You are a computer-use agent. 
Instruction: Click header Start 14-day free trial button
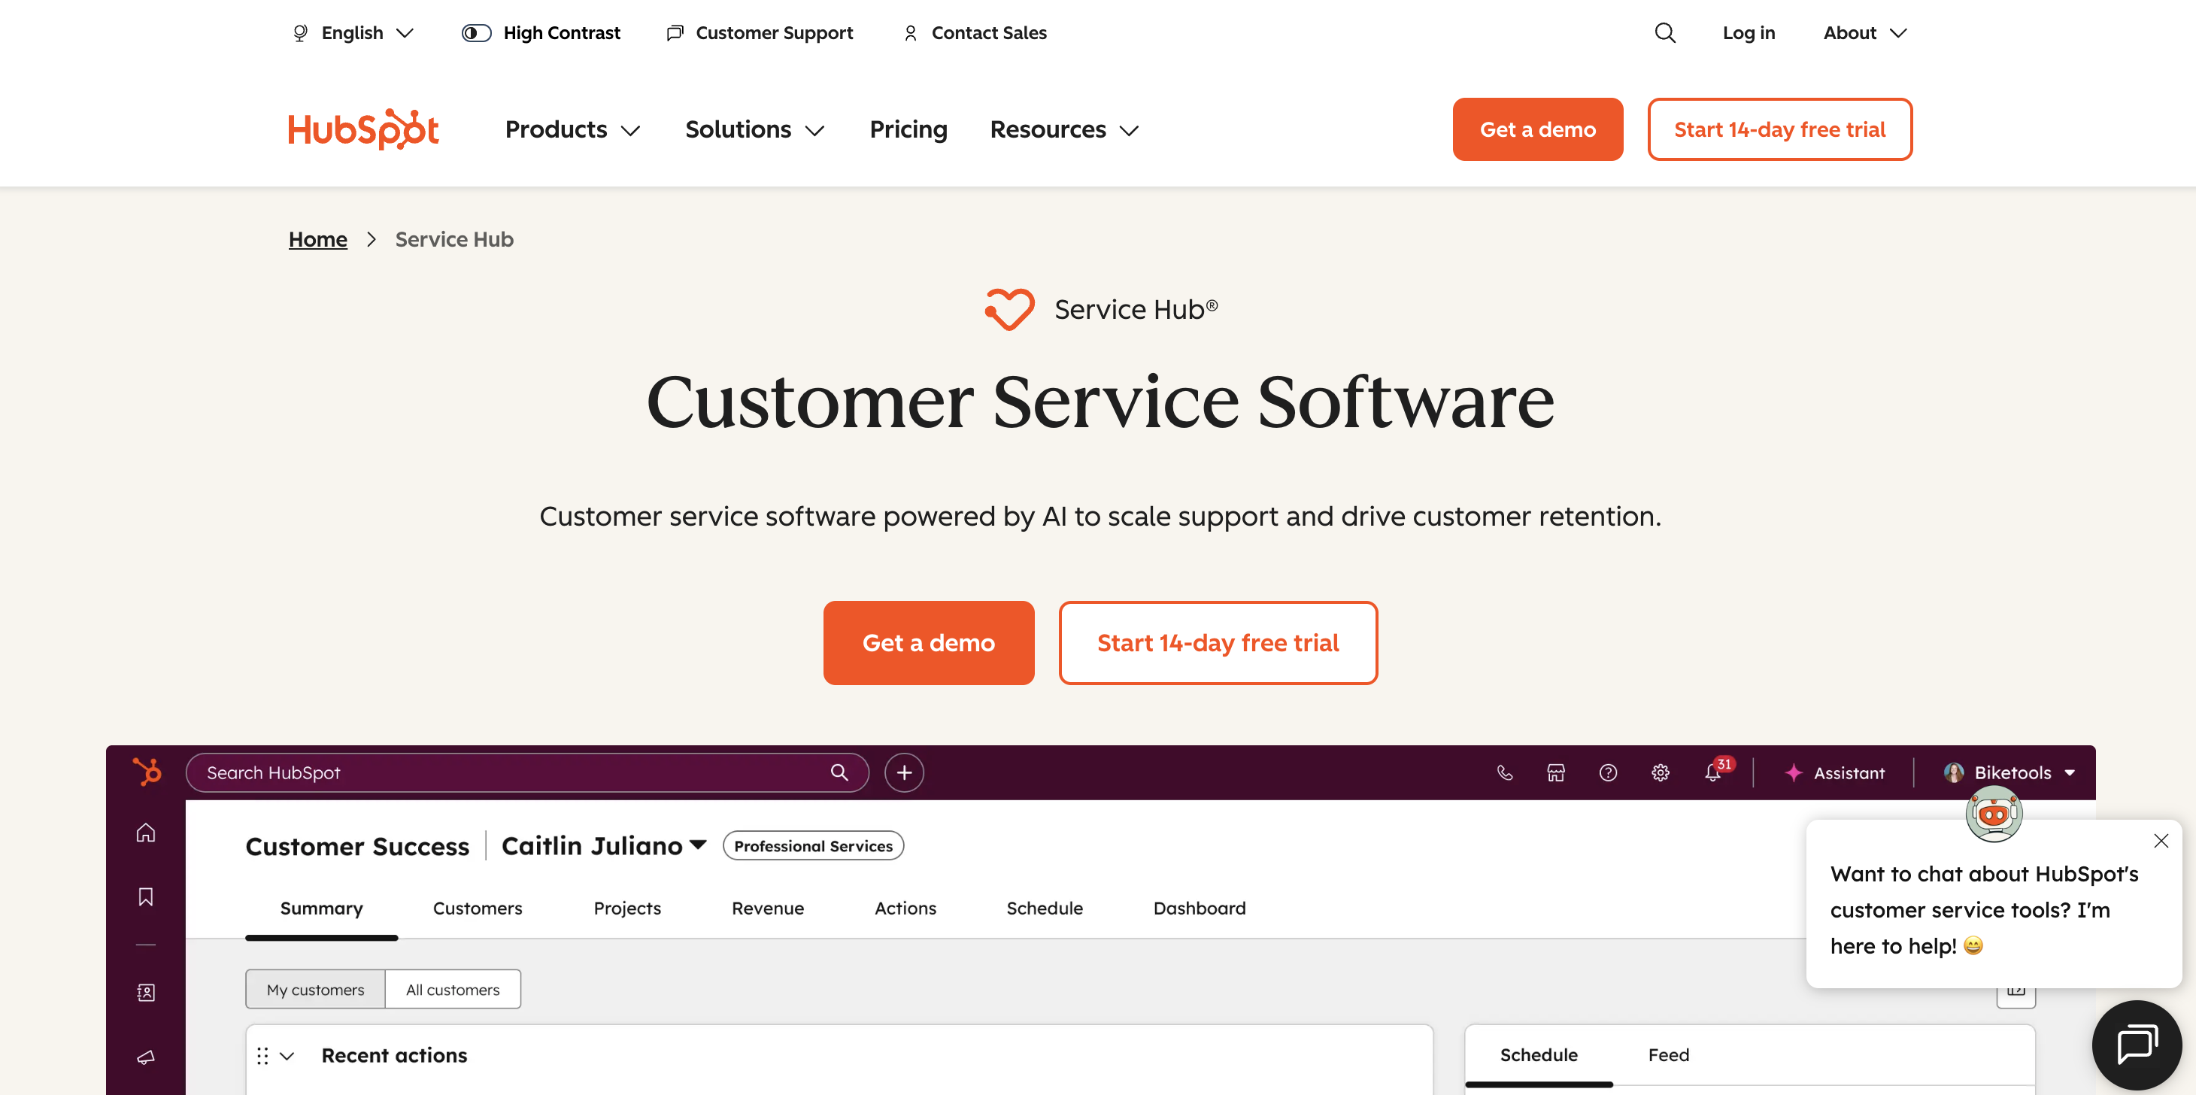click(1779, 129)
